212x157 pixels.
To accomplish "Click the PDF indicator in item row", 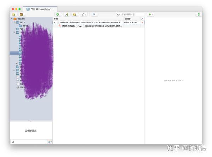I will [142, 22].
